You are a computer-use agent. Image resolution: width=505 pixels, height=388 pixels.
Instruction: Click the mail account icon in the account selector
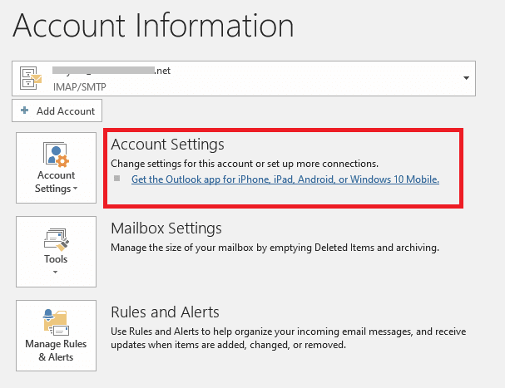coord(32,78)
